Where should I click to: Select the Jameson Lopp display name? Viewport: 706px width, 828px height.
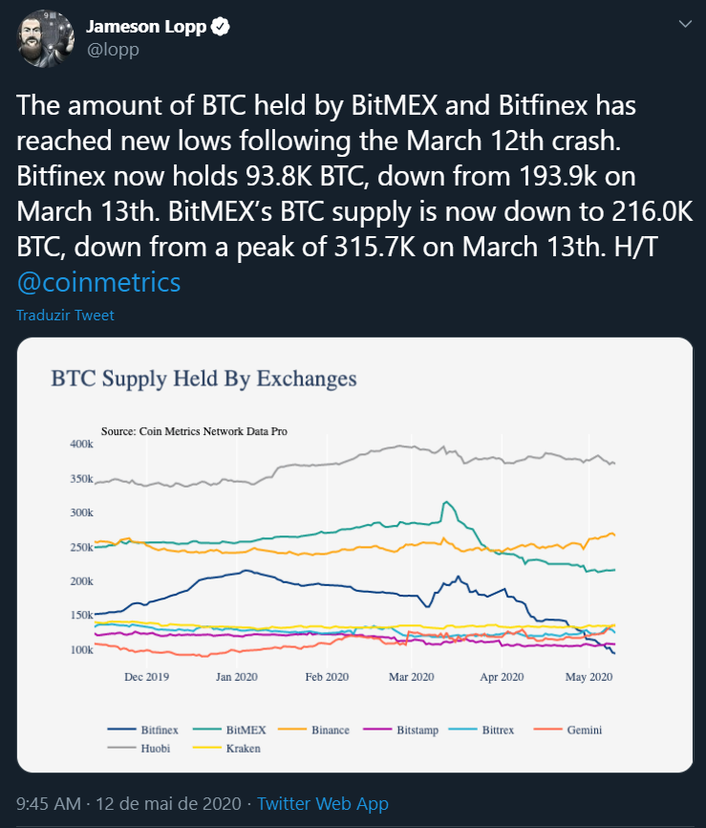point(145,27)
